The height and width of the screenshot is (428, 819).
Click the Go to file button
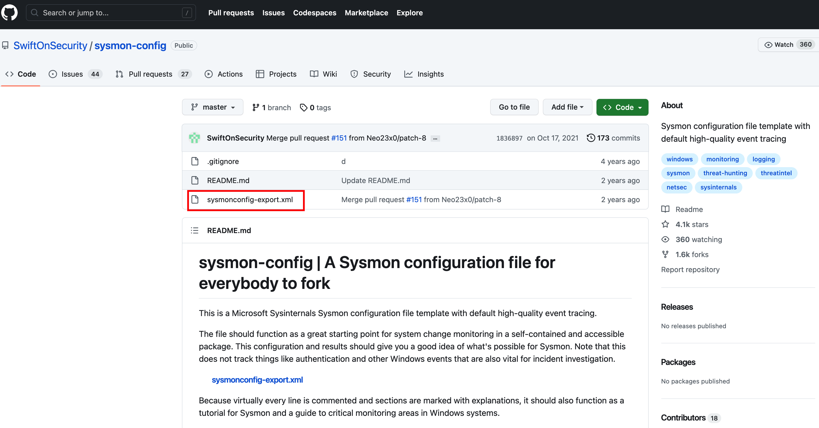(x=514, y=107)
